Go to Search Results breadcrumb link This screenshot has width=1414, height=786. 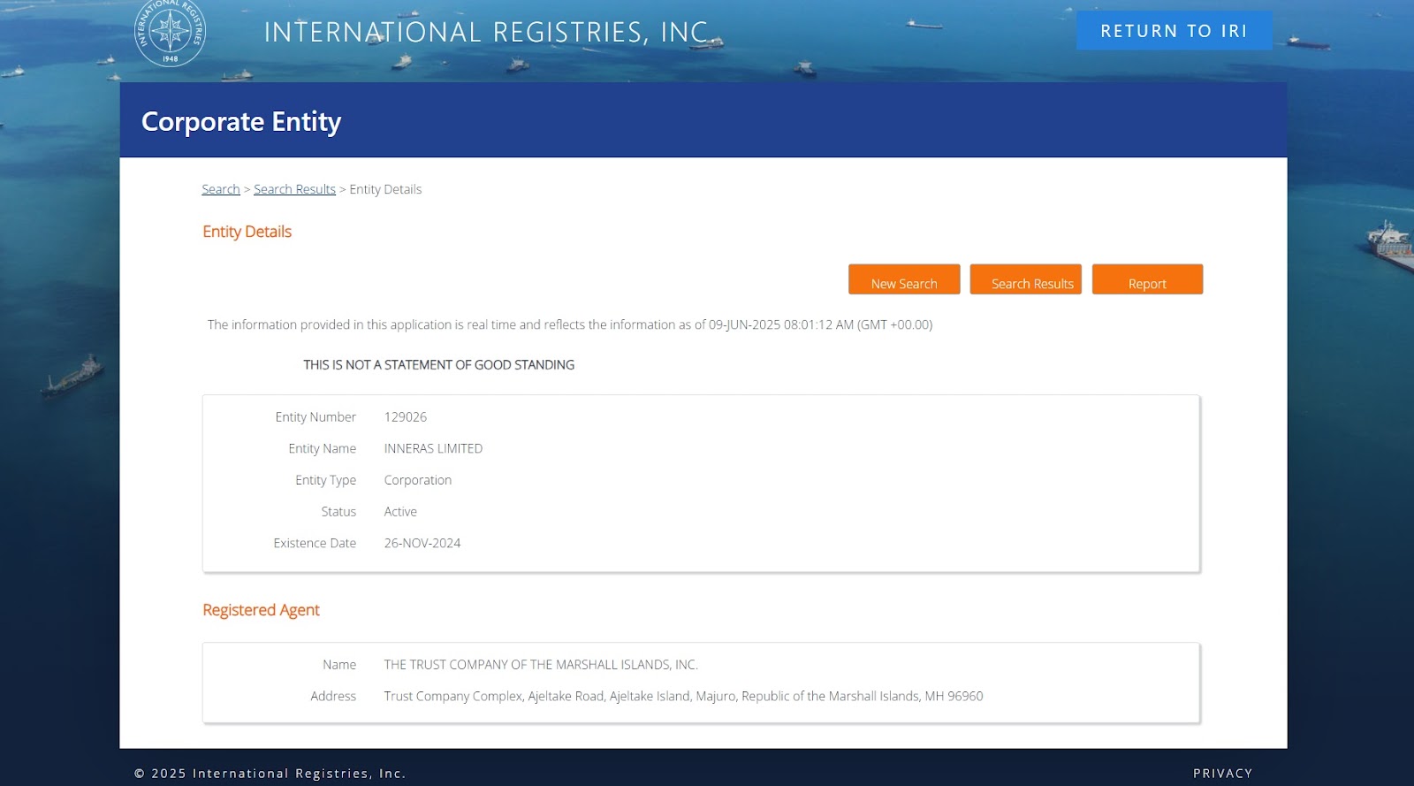tap(294, 189)
